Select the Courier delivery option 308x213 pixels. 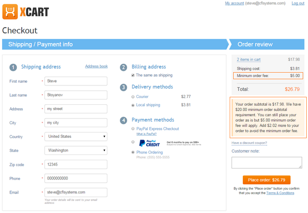[x=133, y=97]
